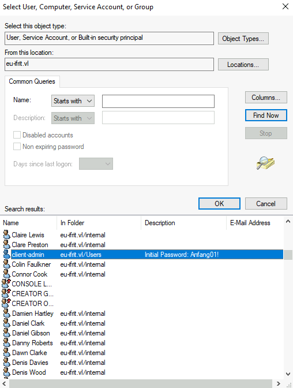Image resolution: width=293 pixels, height=388 pixels.
Task: Open the Name 'Starts with' dropdown
Action: tap(73, 101)
